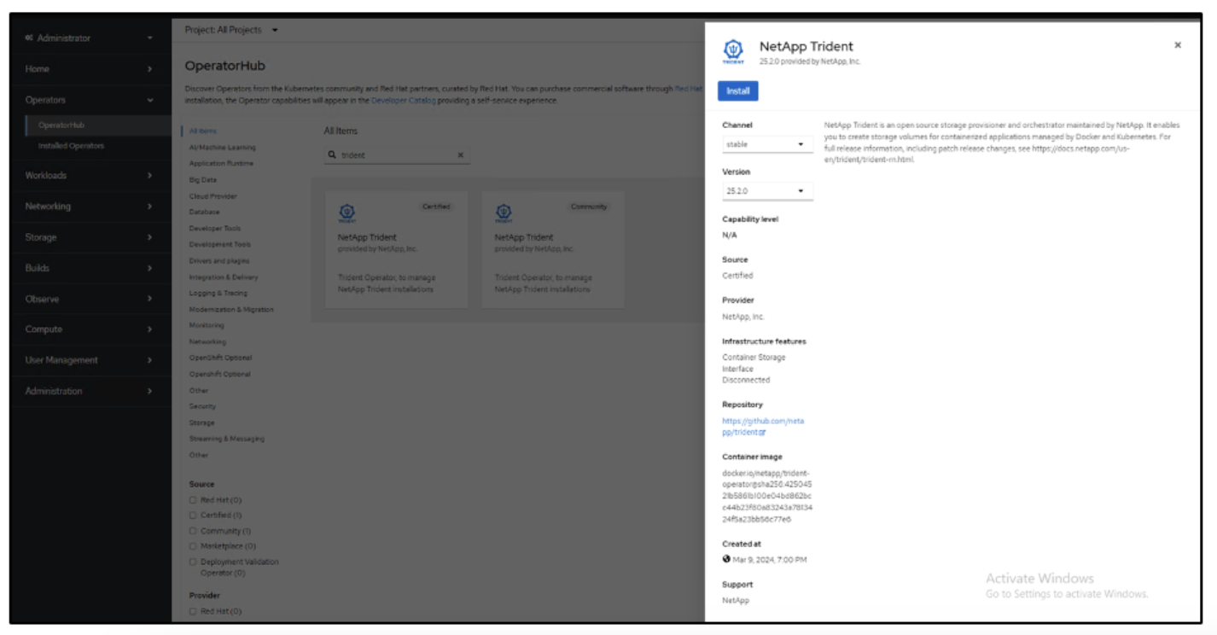The image size is (1217, 635).
Task: Enable the Certified (1) source filter
Action: [193, 516]
